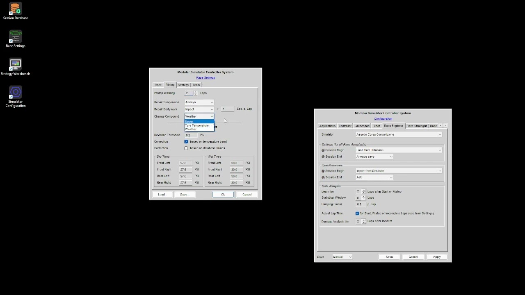Open the Repair Suspension dropdown
Screen dimensions: 525x295
[199, 102]
